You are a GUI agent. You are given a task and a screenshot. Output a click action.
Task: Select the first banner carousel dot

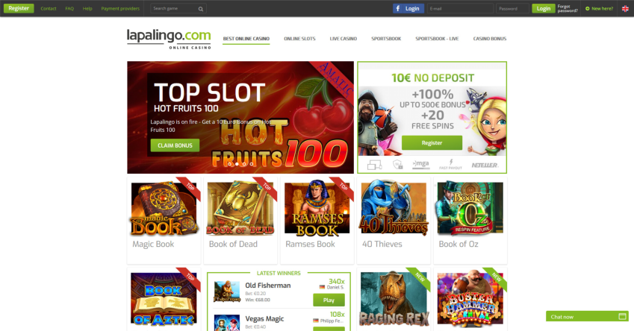pos(229,164)
